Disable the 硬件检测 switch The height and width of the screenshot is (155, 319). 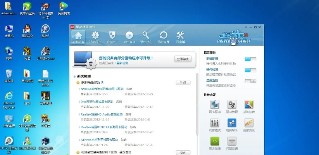pos(250,70)
